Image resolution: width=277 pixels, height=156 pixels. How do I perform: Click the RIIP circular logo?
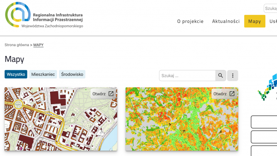tap(18, 15)
